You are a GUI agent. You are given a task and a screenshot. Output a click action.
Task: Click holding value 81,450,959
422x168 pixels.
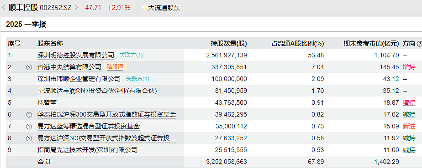(231, 91)
